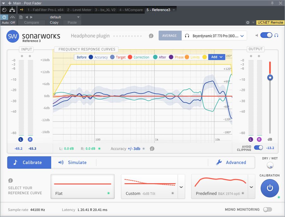Viewport: 285px width, 217px height.
Task: Click the clock icon in host toolbar
Action: 4,10
